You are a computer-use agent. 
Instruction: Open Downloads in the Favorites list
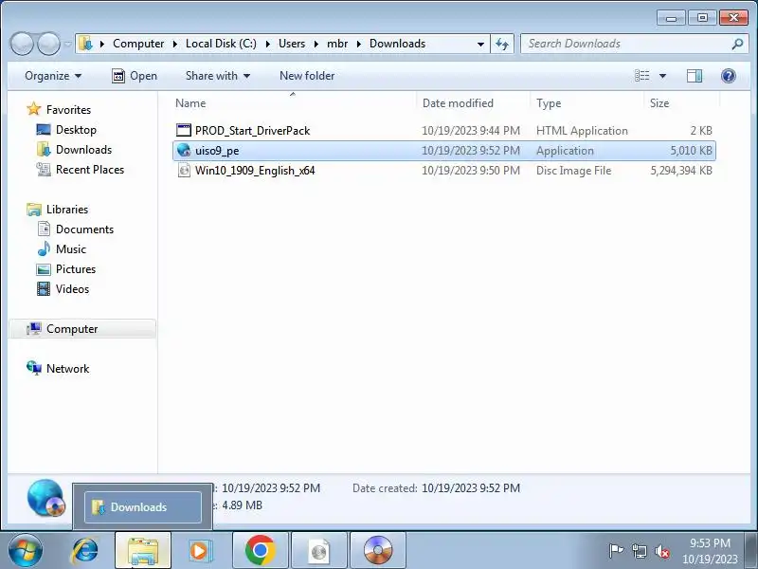[83, 150]
